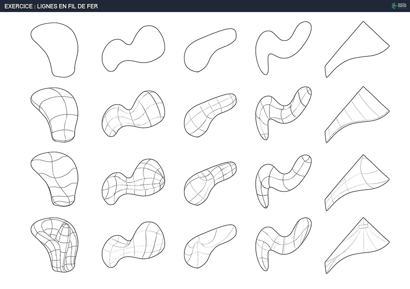The image size is (410, 289).
Task: Click the third-row peanut shape with dense grid
Action: click(x=133, y=182)
